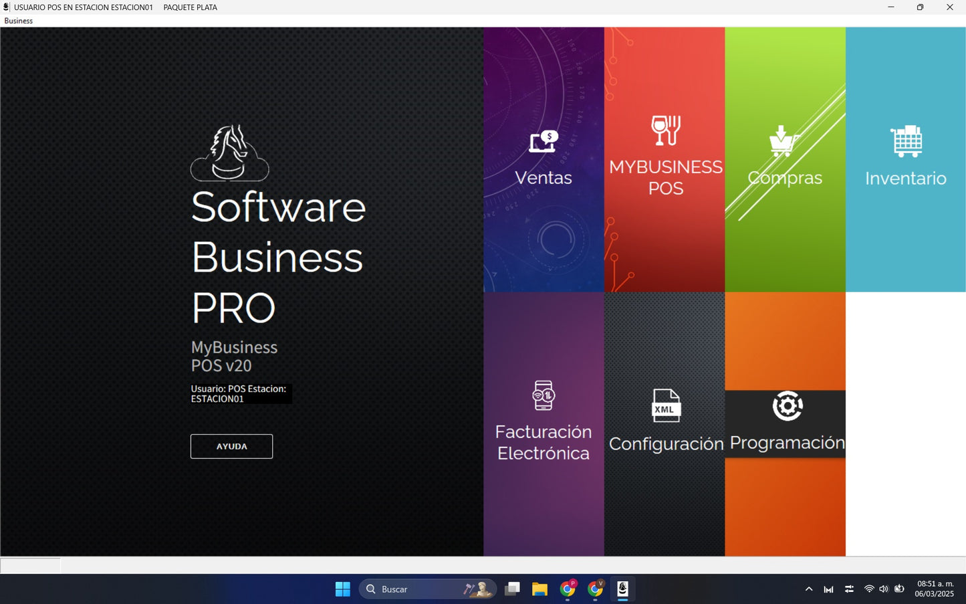Image resolution: width=966 pixels, height=604 pixels.
Task: Click the Windows Start button
Action: (x=342, y=589)
